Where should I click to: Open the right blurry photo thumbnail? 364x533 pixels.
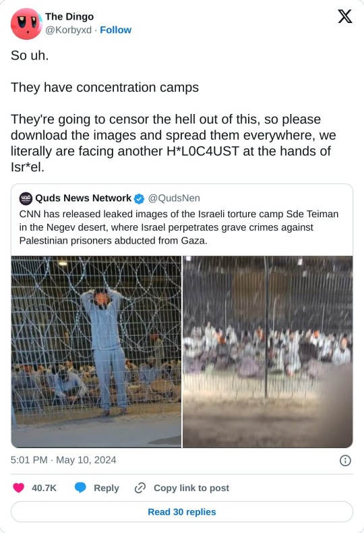pos(268,352)
